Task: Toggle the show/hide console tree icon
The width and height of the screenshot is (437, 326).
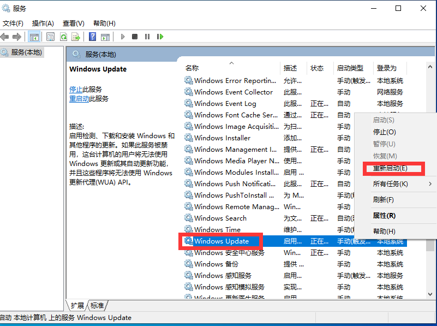Action: coord(34,37)
